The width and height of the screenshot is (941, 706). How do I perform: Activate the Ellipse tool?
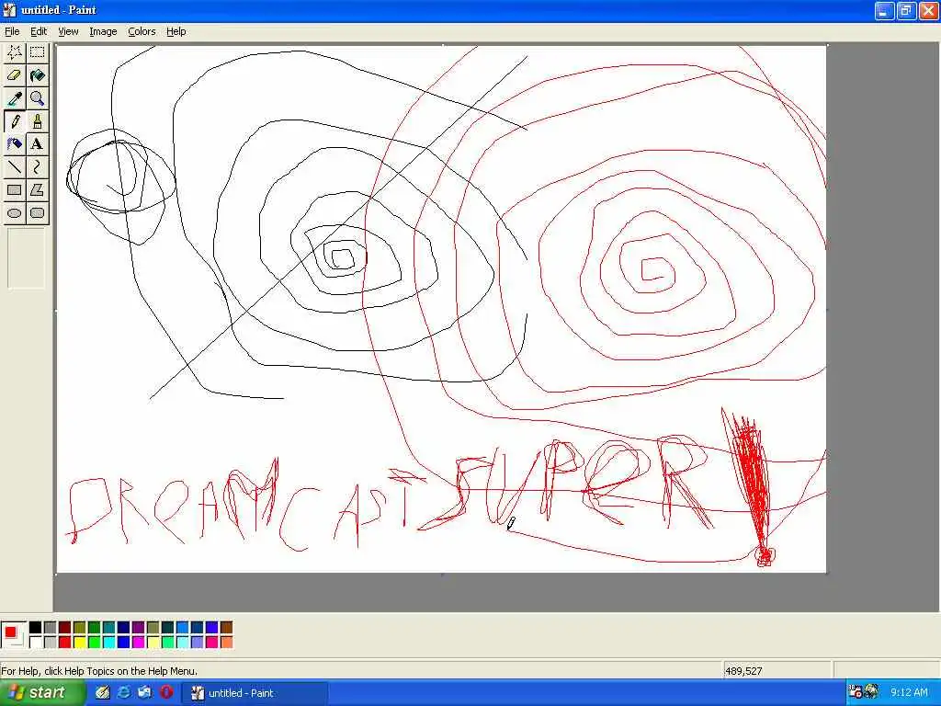tap(15, 213)
